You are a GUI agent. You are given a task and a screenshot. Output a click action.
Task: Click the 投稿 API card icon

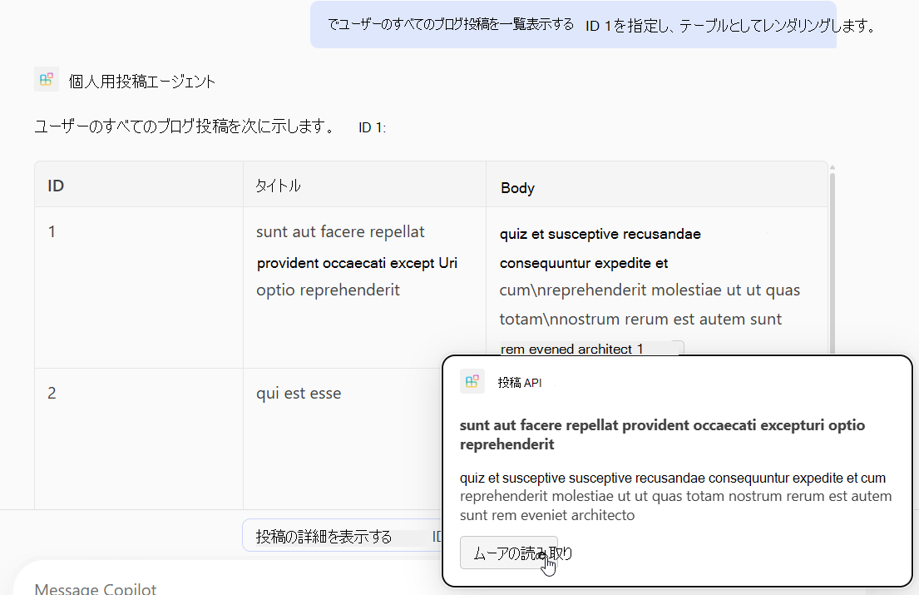coord(472,381)
